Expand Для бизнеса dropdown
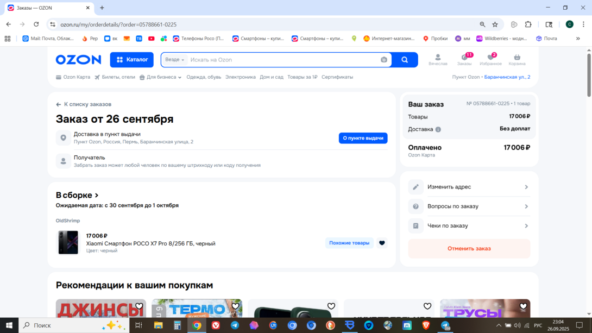Screen dimensions: 592x333 pyautogui.click(x=160, y=77)
